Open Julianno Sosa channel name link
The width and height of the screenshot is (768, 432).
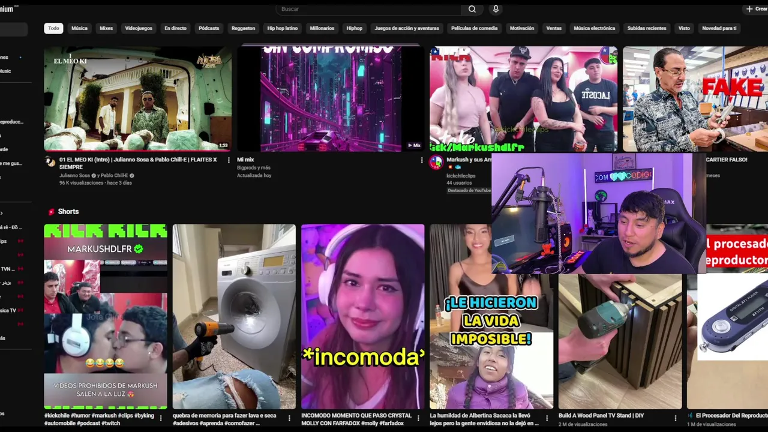coord(75,176)
